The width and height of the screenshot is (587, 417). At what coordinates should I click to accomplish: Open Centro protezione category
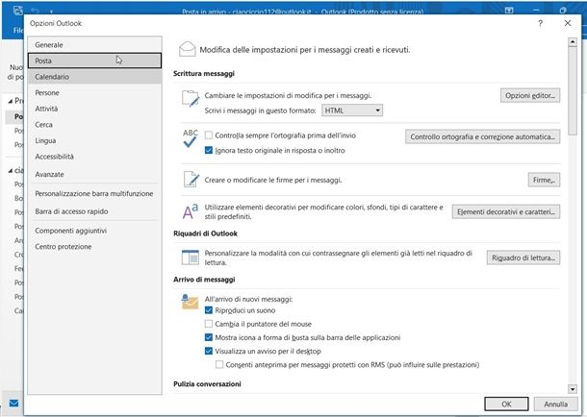(x=94, y=247)
